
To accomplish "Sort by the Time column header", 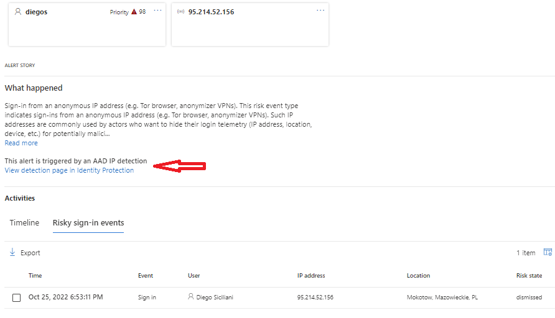I will click(35, 276).
